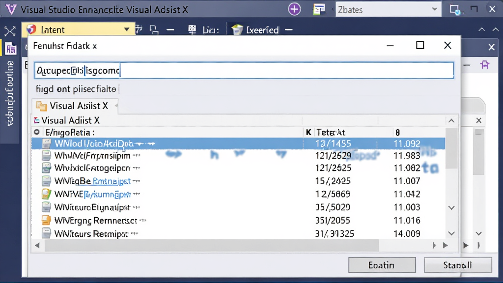Click the 'fiıgd ont piisecfialte' label
The image size is (503, 283).
(76, 89)
